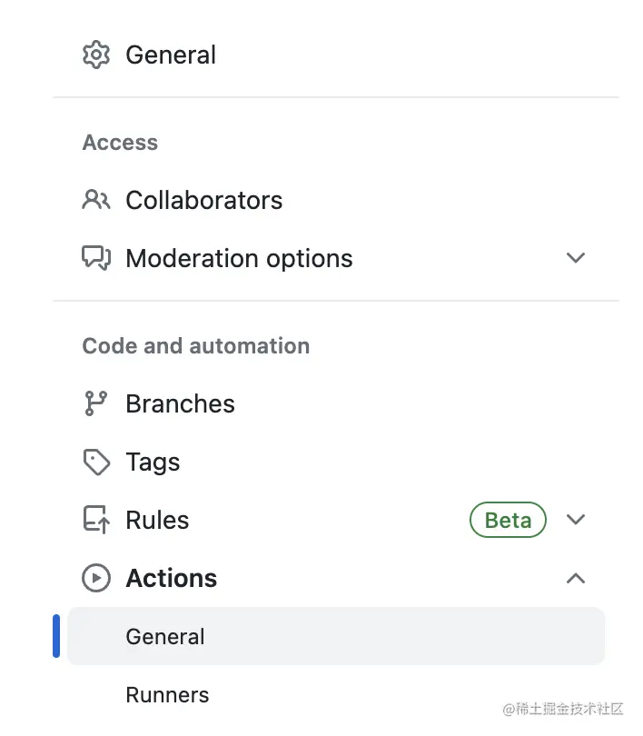Viewport: 643px width, 736px height.
Task: Open the top-level General settings label
Action: pos(171,55)
